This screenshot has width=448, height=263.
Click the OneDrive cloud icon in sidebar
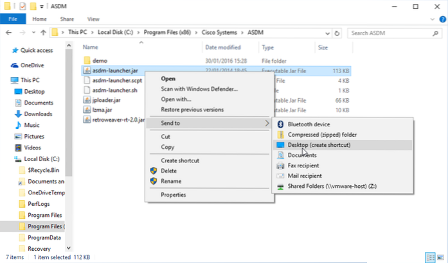click(x=15, y=65)
